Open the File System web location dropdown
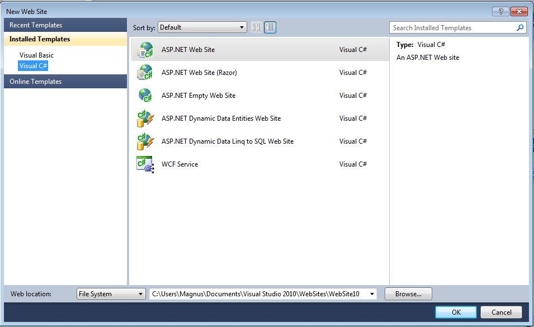Viewport: 534px width, 327px height. [111, 293]
